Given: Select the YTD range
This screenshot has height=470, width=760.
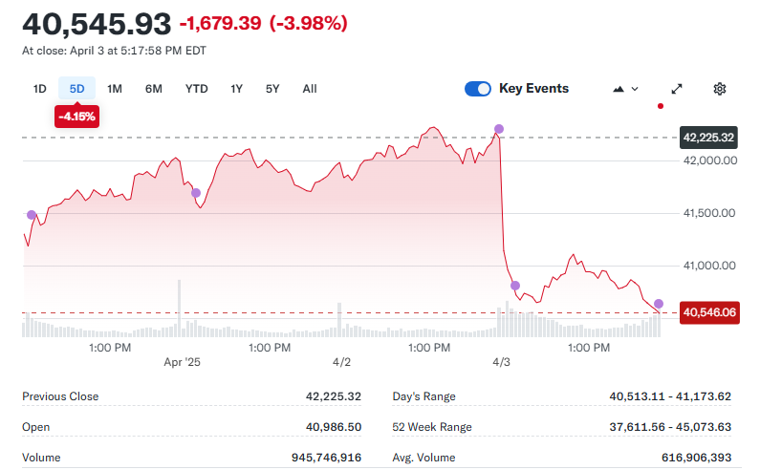Looking at the screenshot, I should point(196,89).
